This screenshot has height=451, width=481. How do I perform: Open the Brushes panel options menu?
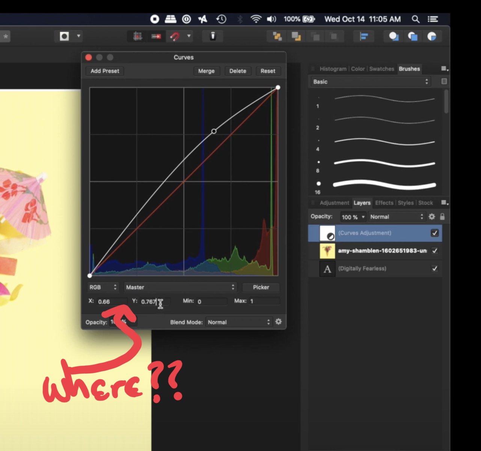[x=445, y=69]
